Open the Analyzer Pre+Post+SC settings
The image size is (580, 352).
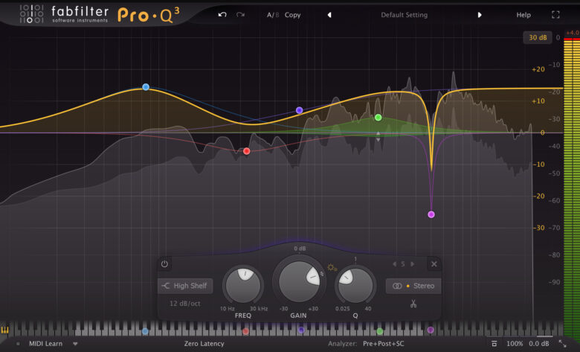[x=383, y=344]
